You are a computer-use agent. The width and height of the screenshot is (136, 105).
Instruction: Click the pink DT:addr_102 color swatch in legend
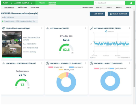tap(51, 67)
